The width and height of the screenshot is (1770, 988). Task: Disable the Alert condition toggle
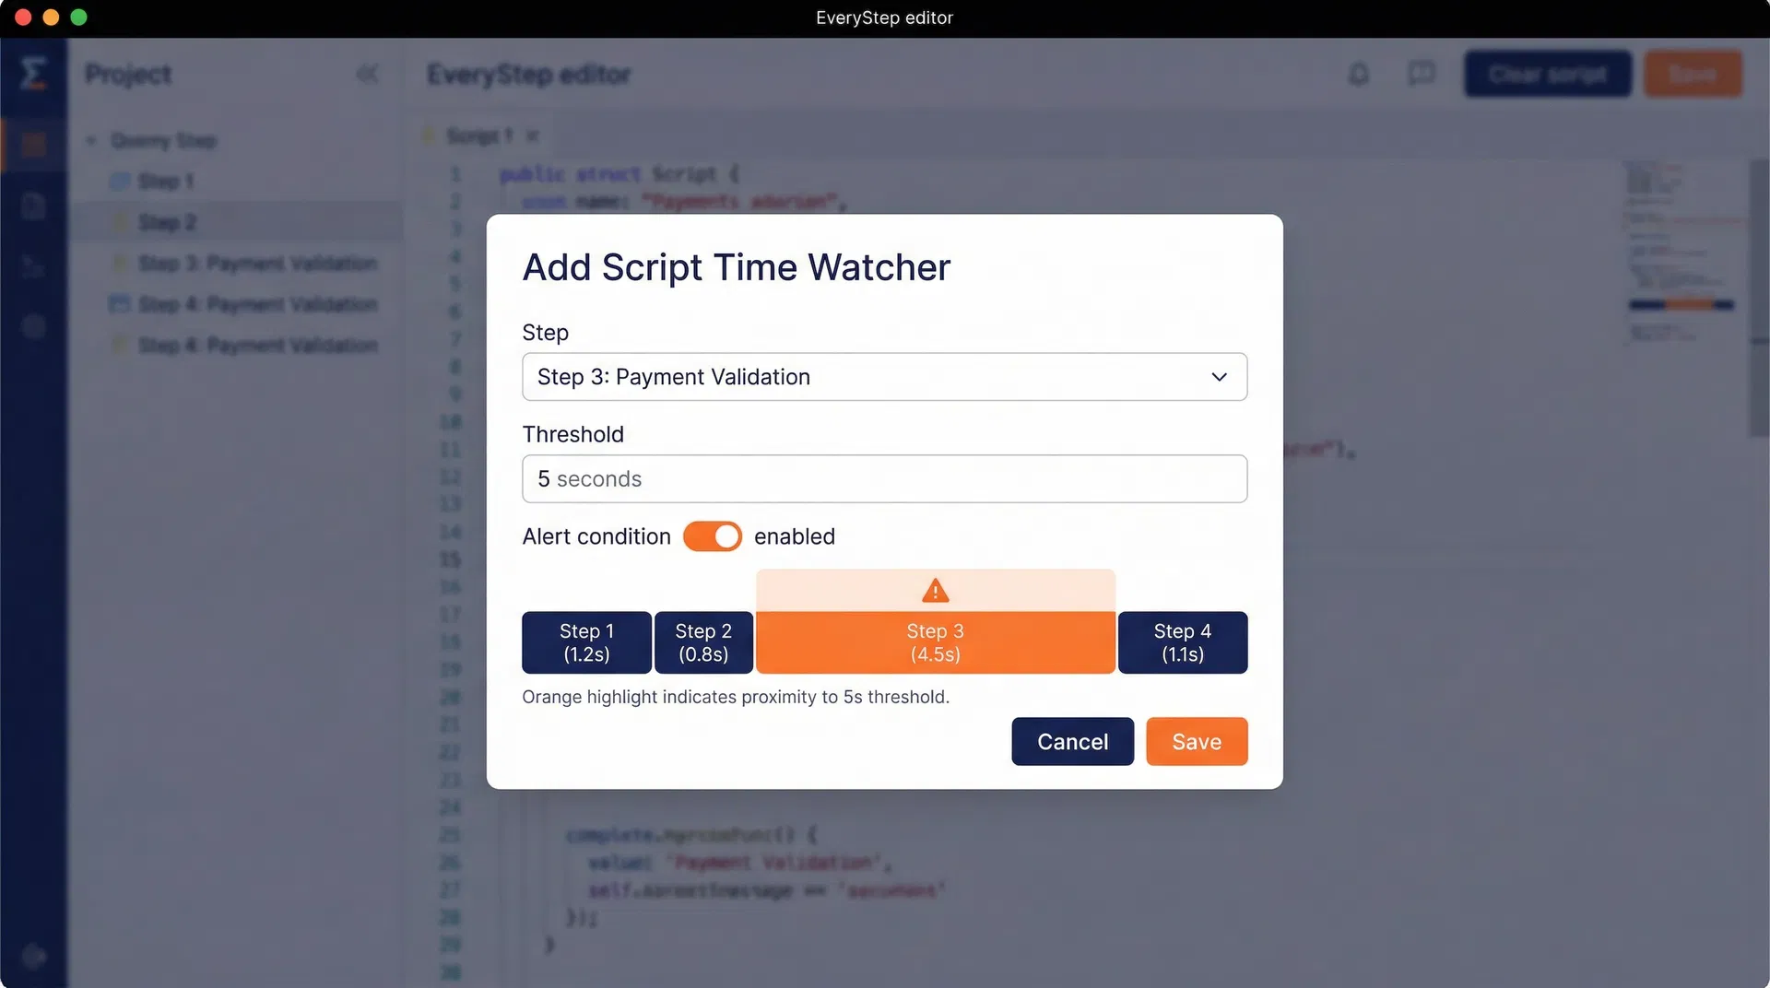pyautogui.click(x=712, y=536)
